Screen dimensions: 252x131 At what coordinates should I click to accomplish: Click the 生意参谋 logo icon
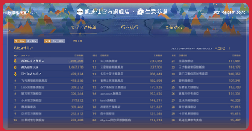pos(140,12)
